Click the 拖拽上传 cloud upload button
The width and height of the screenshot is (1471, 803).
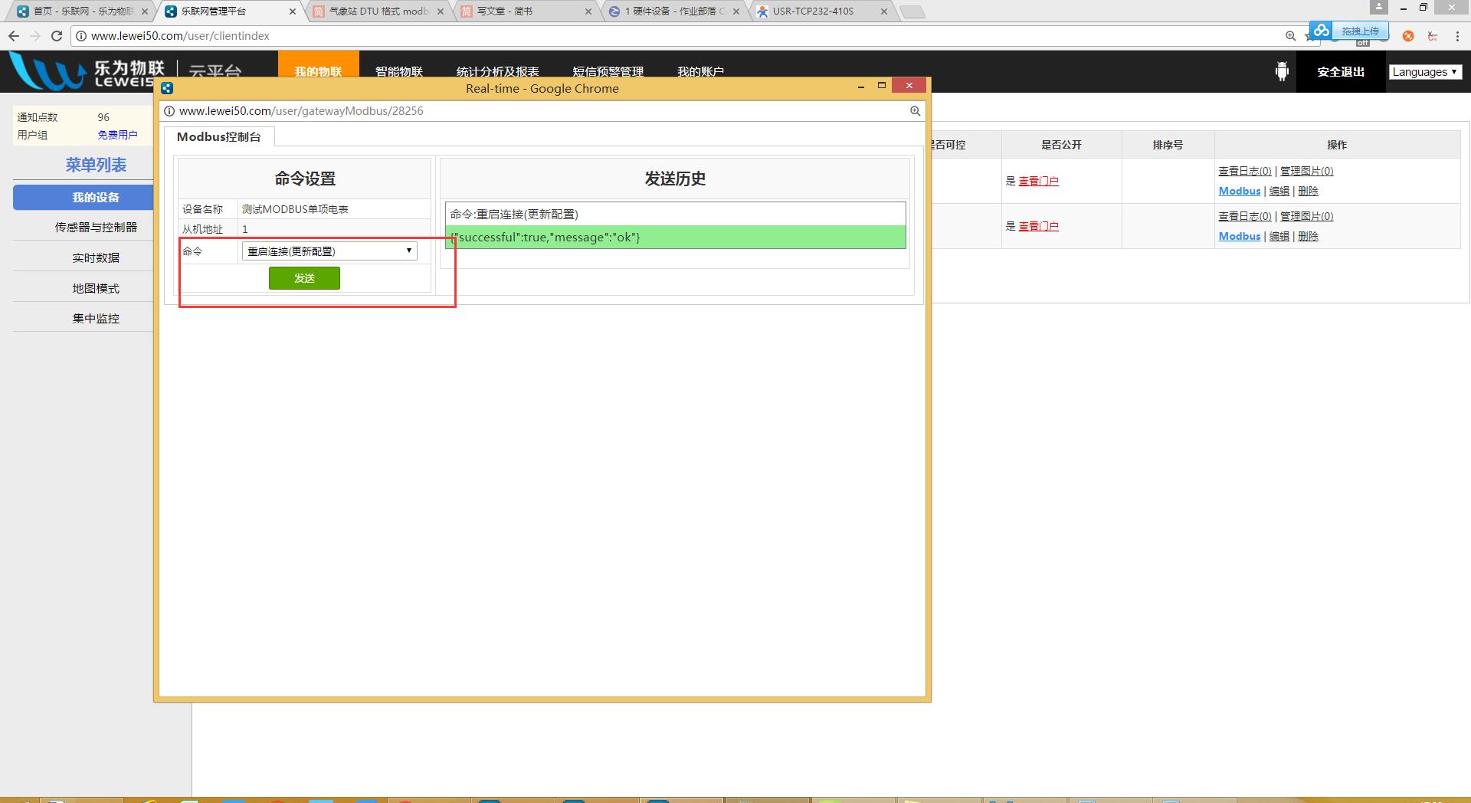coord(1360,31)
